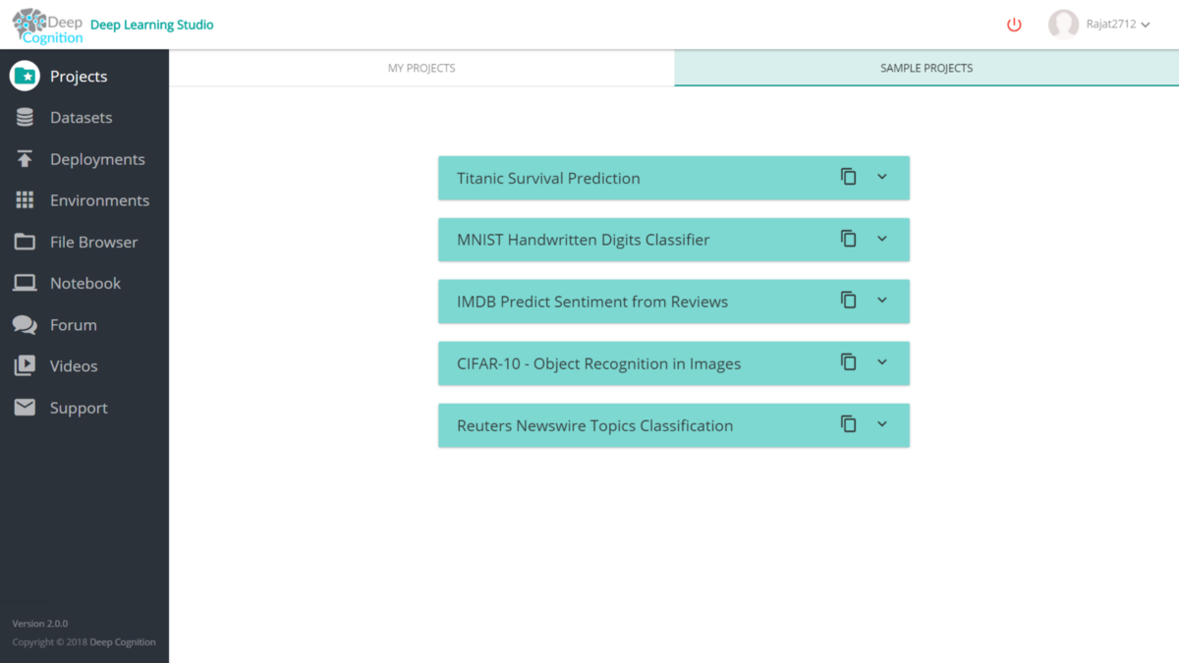Open File Browser in the sidebar

(x=84, y=242)
